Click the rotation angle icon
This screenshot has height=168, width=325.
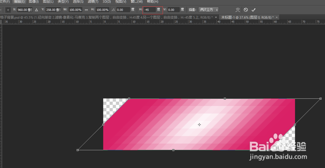113,10
